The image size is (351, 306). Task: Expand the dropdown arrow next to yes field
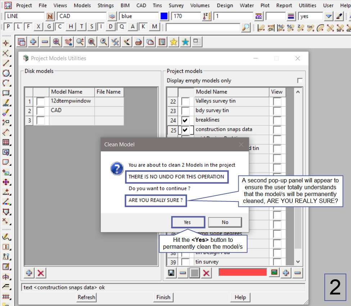[328, 16]
